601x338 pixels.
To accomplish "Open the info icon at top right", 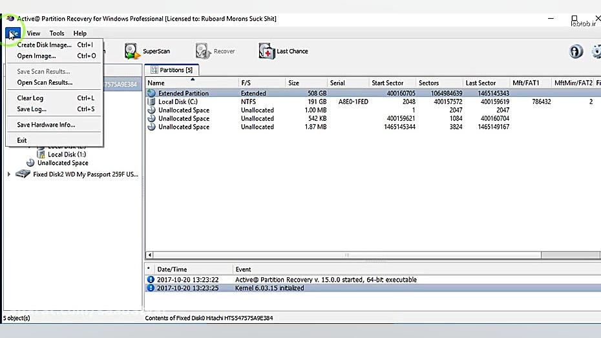I will click(576, 52).
